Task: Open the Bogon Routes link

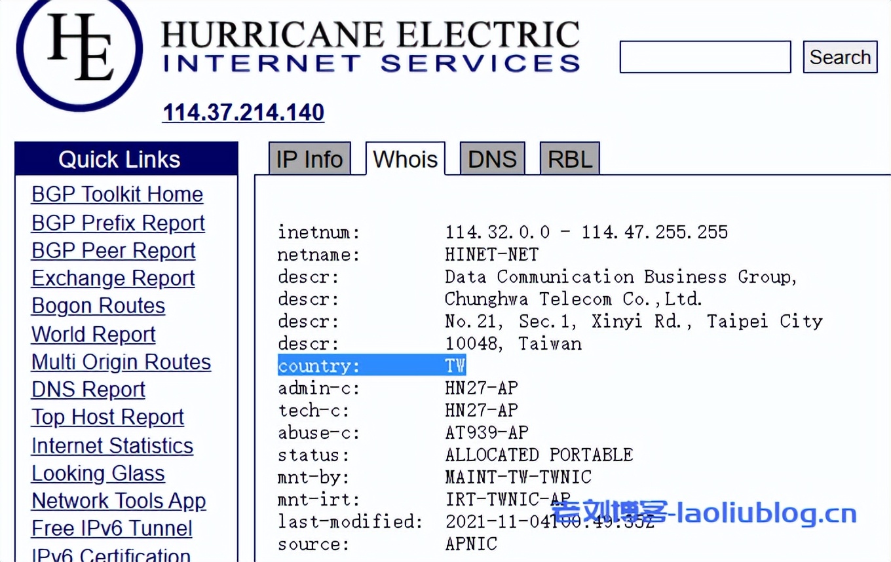Action: [x=98, y=306]
